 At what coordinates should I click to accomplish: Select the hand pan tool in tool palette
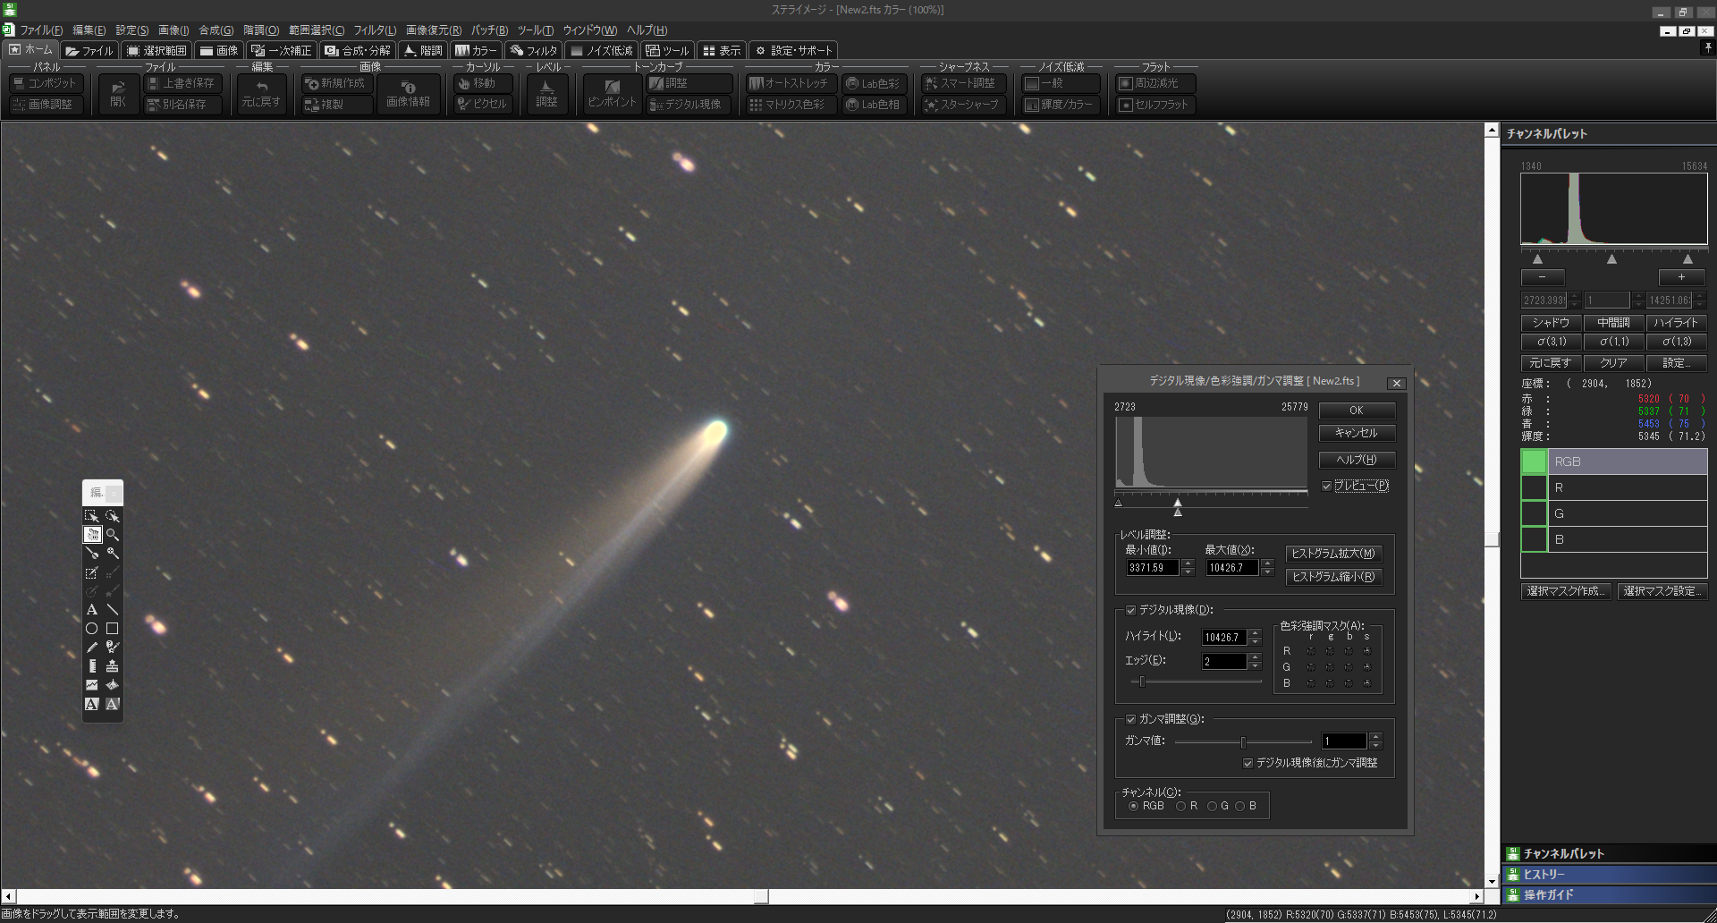click(x=92, y=534)
